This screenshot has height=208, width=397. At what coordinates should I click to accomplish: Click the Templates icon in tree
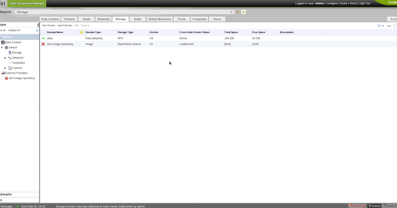(10, 63)
